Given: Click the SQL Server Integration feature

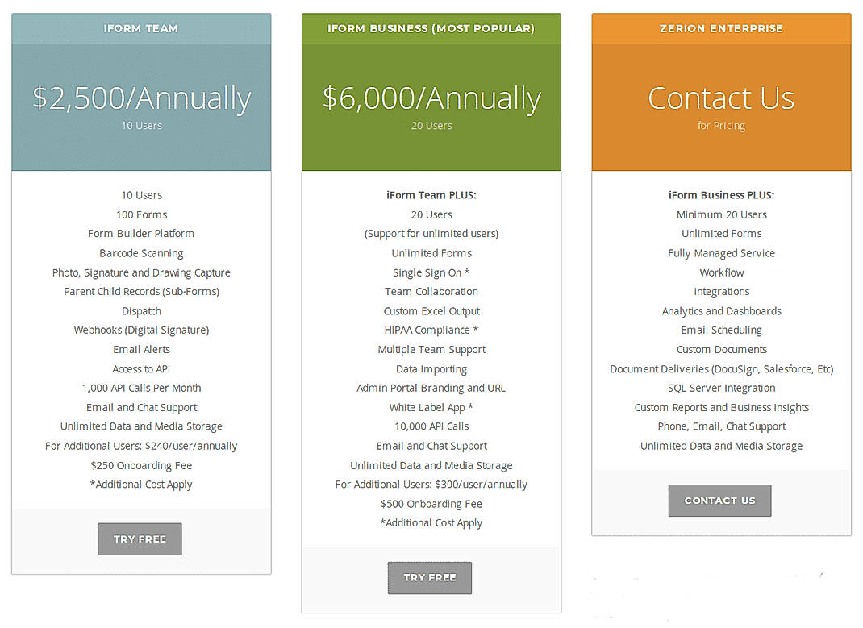Looking at the screenshot, I should (x=720, y=388).
